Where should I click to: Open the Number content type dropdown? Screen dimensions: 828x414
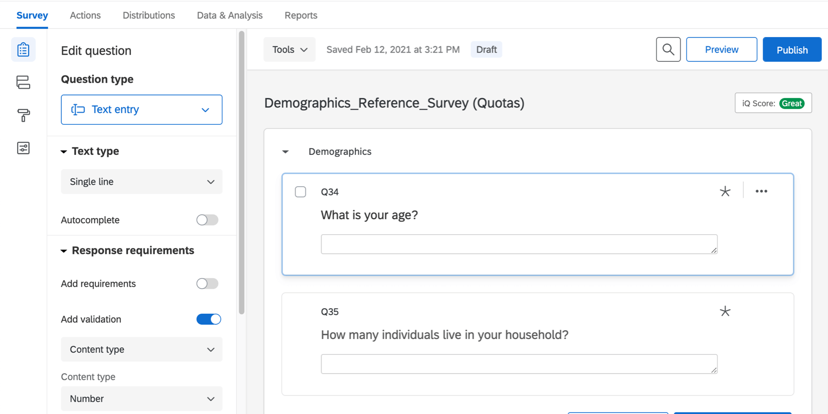(x=142, y=399)
